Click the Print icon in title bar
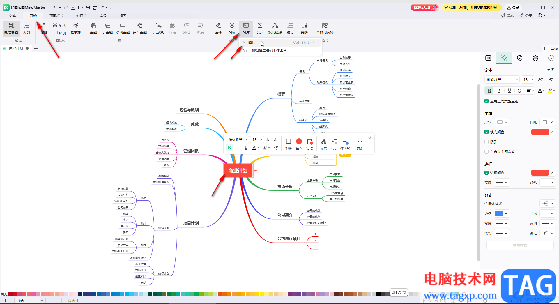Viewport: 559px width, 304px height. [95, 8]
